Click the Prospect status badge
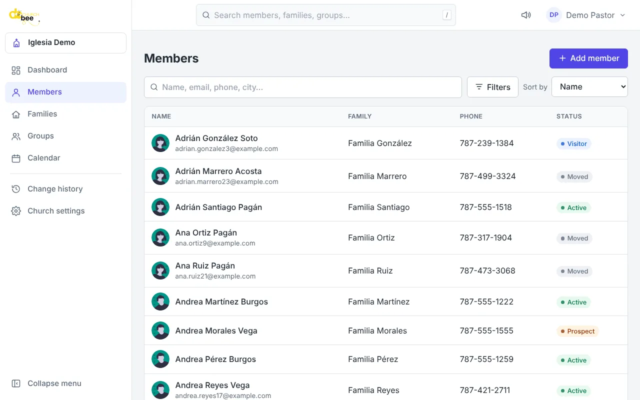 click(x=577, y=331)
